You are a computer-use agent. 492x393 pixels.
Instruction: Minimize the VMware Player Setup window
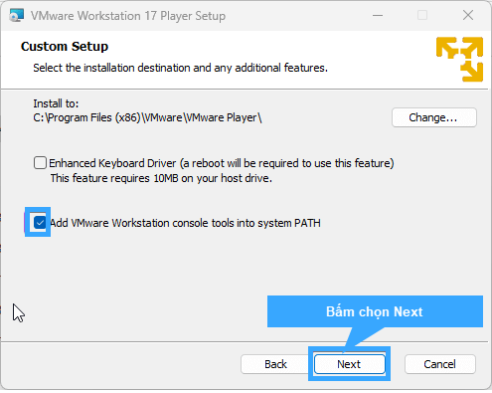click(x=378, y=15)
